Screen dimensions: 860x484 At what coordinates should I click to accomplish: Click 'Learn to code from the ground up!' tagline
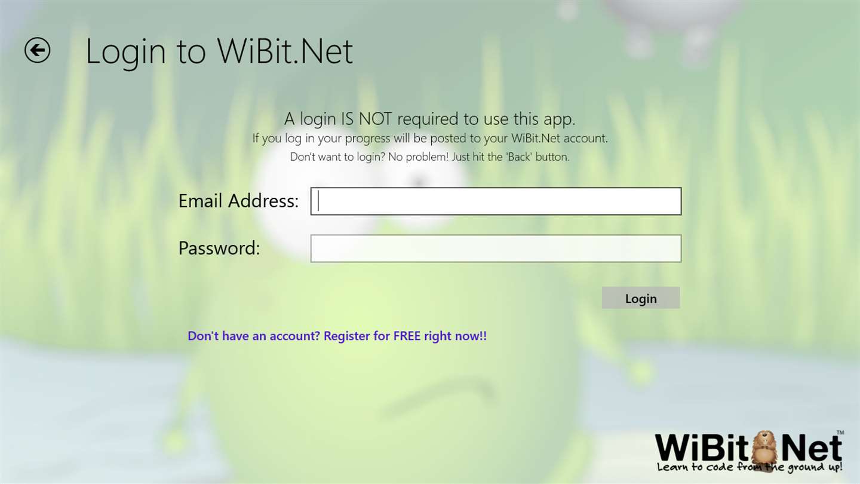[750, 467]
